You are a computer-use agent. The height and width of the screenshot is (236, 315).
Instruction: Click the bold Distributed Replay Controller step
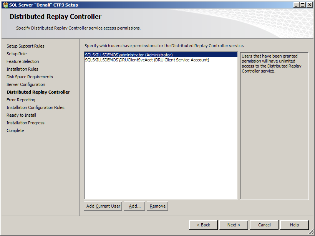(38, 92)
